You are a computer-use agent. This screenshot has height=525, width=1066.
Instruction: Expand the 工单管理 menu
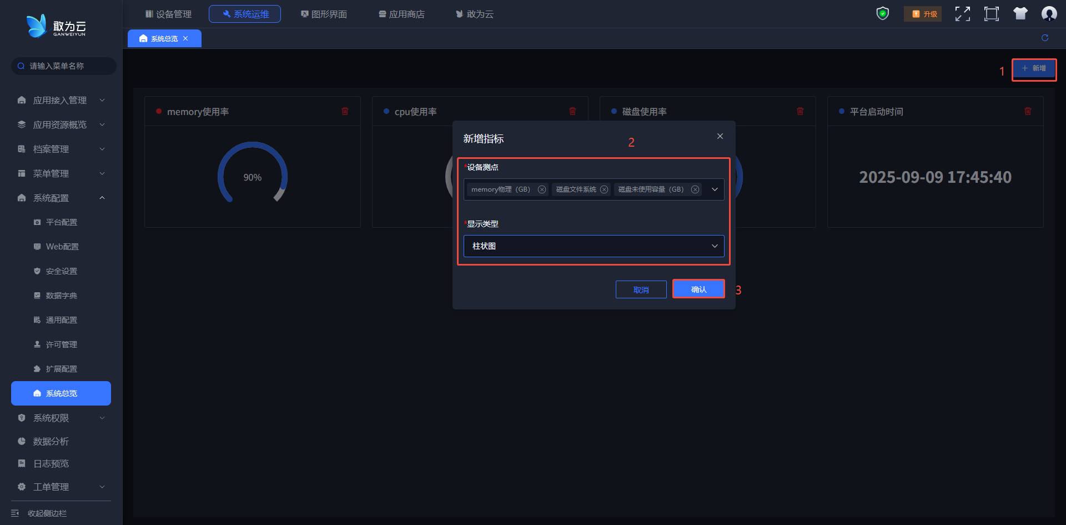tap(61, 487)
